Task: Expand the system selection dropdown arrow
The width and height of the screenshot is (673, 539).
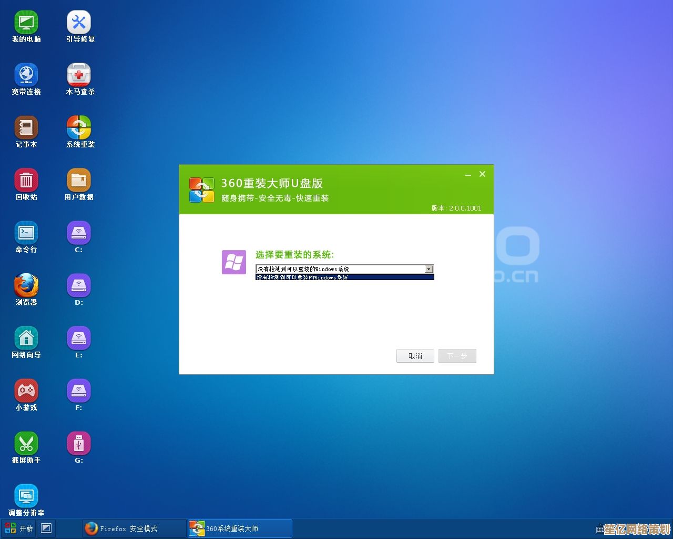Action: (429, 269)
